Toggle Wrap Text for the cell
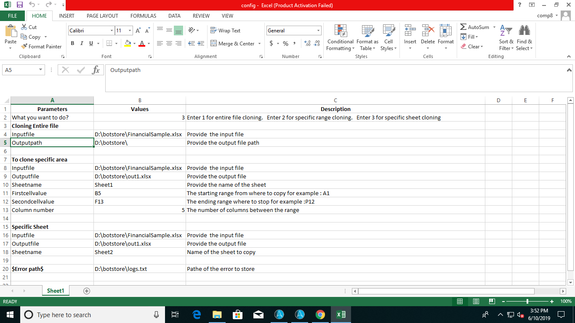This screenshot has width=575, height=323. tap(225, 31)
